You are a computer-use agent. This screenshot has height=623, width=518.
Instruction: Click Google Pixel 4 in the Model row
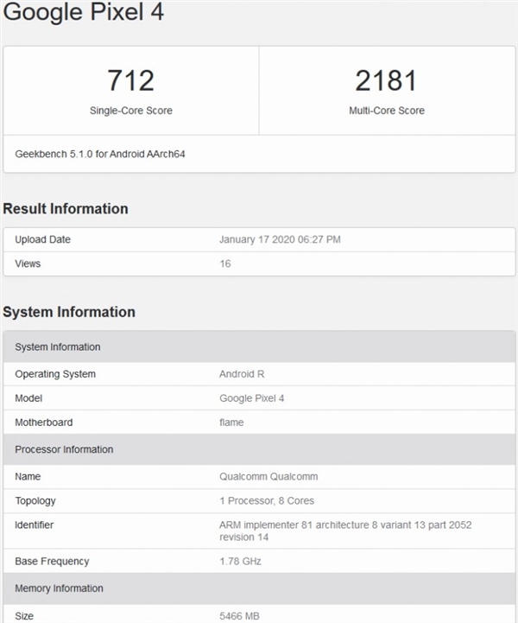coord(251,398)
